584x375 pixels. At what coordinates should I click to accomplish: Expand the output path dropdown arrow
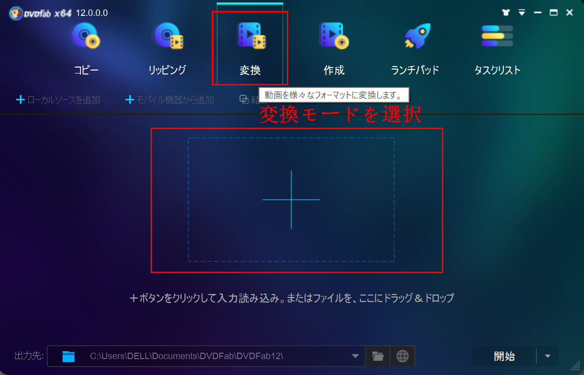click(x=355, y=356)
